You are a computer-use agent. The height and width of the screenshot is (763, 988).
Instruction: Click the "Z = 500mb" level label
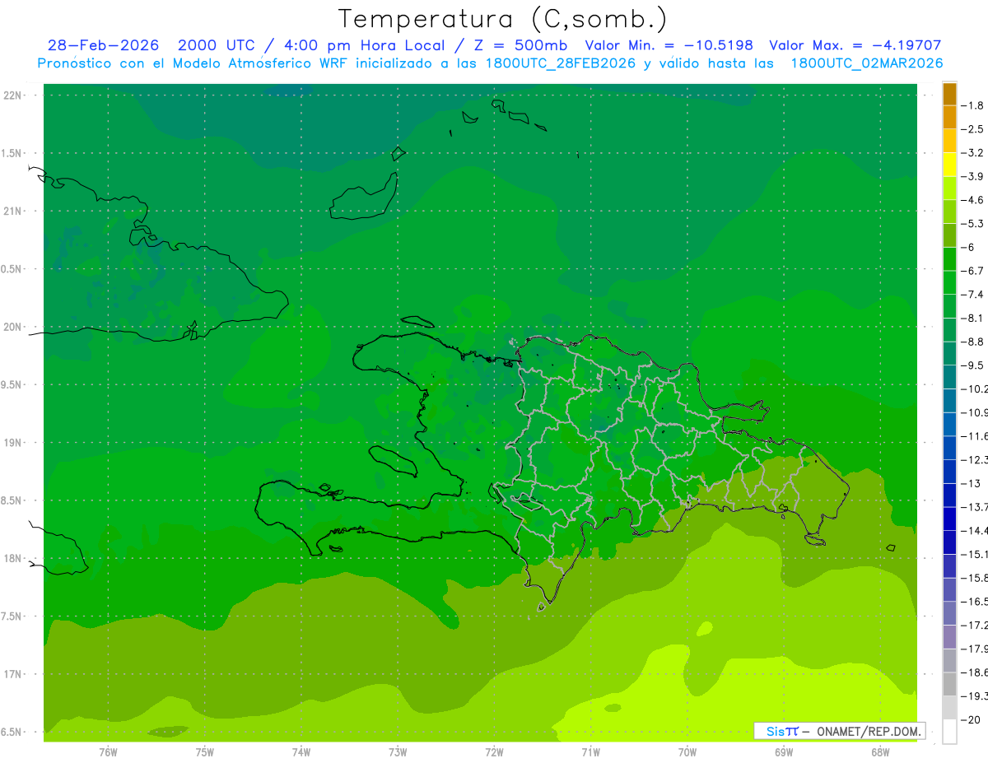coord(519,45)
